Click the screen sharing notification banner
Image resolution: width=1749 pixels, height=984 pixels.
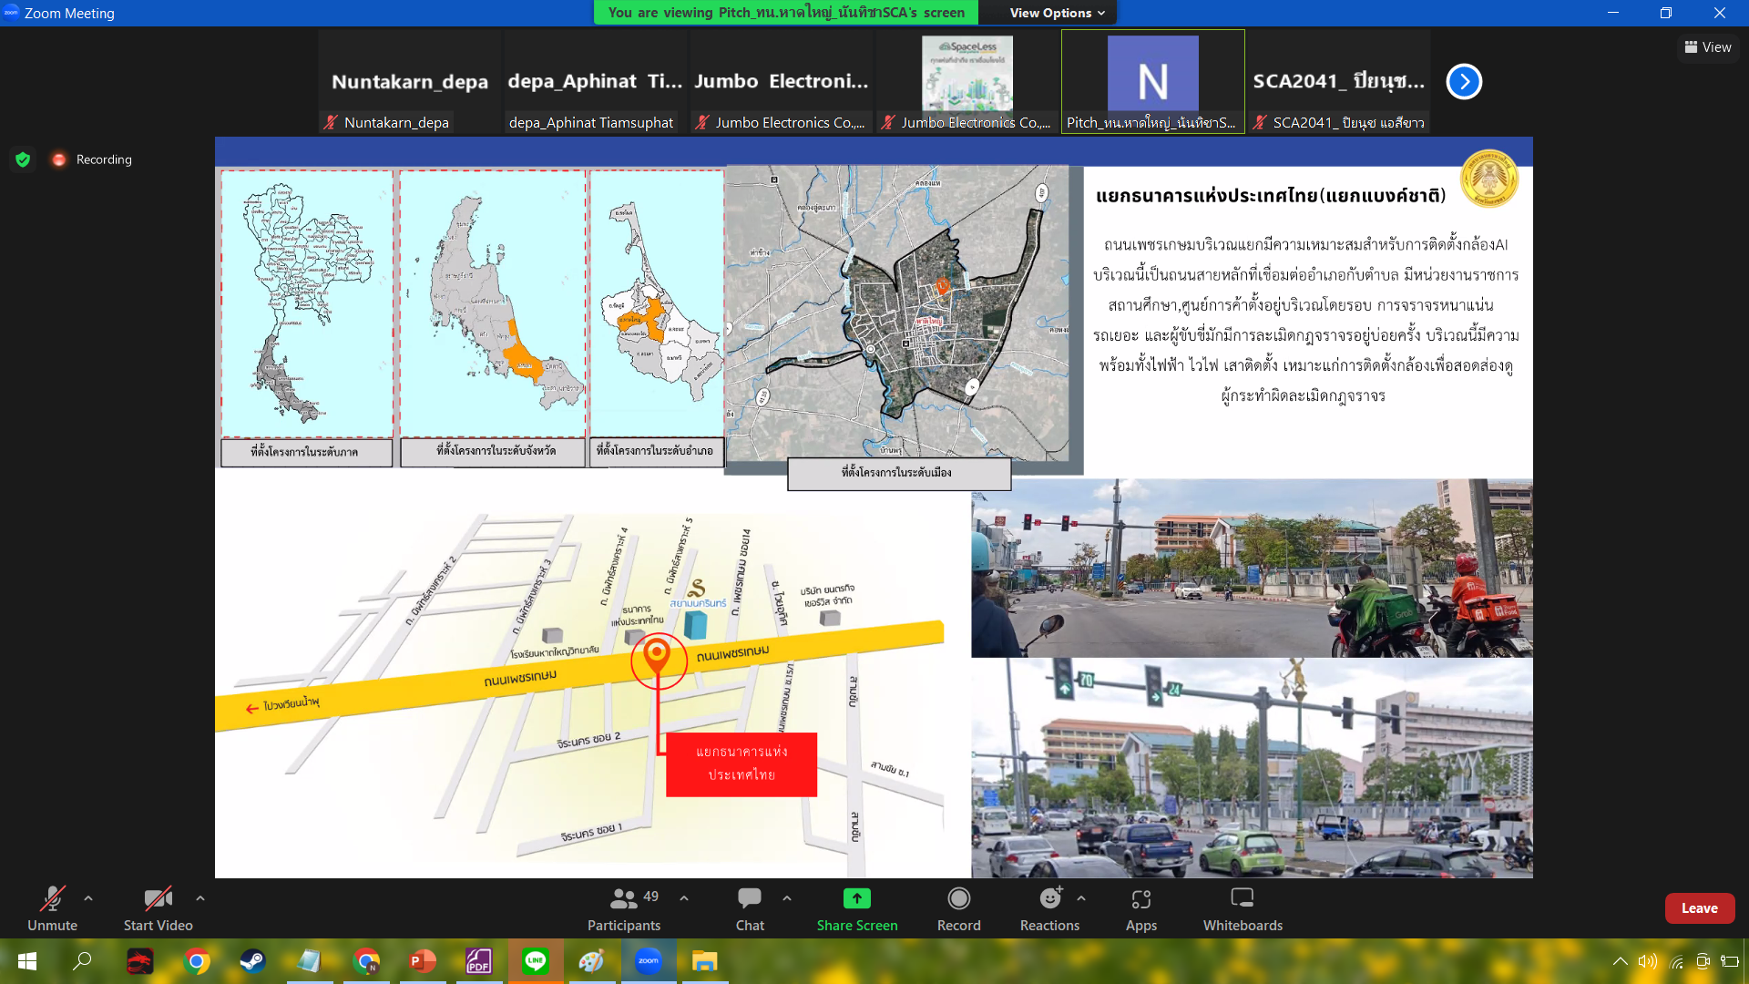[x=786, y=13]
